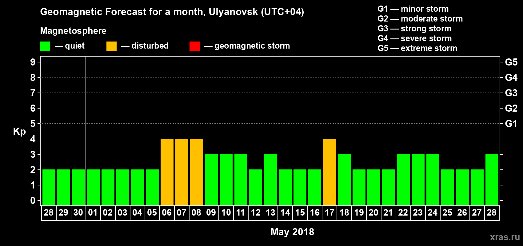This screenshot has width=523, height=246.
Task: Click the green bar for day 12
Action: [x=256, y=187]
